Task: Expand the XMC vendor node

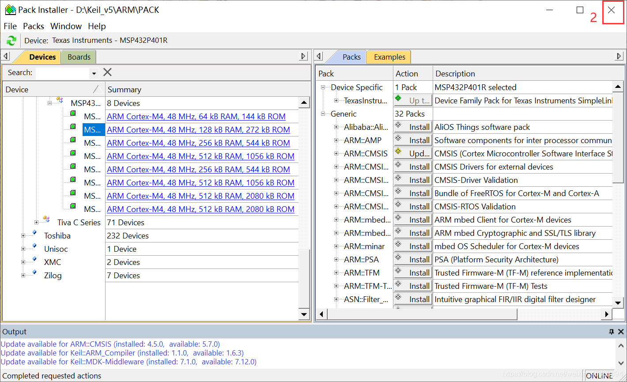Action: [x=23, y=262]
